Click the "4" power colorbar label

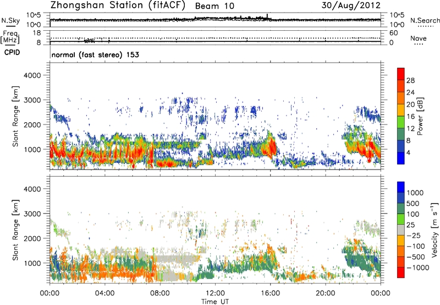point(409,153)
